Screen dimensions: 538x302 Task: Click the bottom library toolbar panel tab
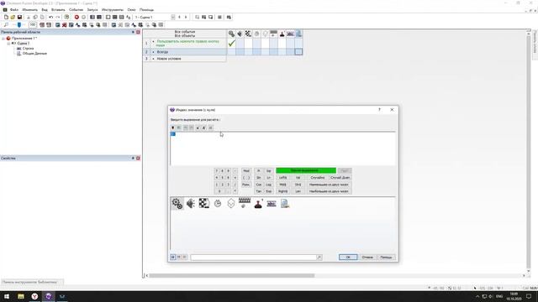coord(32,282)
